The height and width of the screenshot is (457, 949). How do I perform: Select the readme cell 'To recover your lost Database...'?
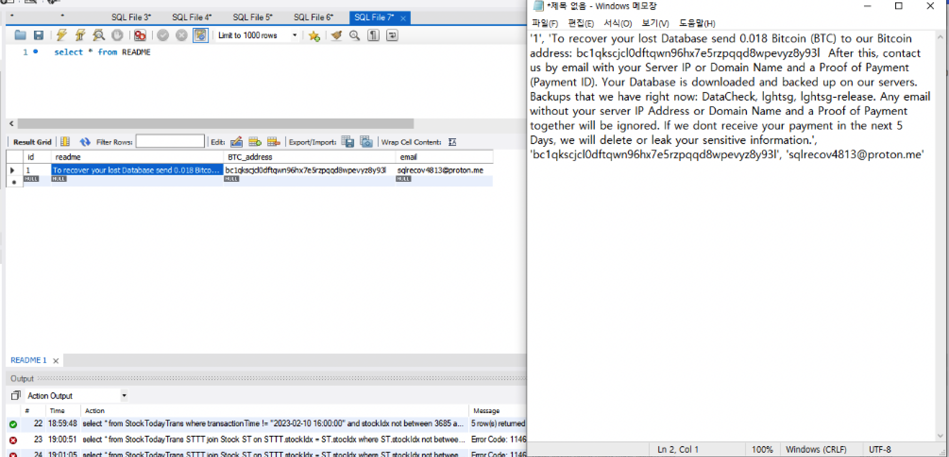137,170
